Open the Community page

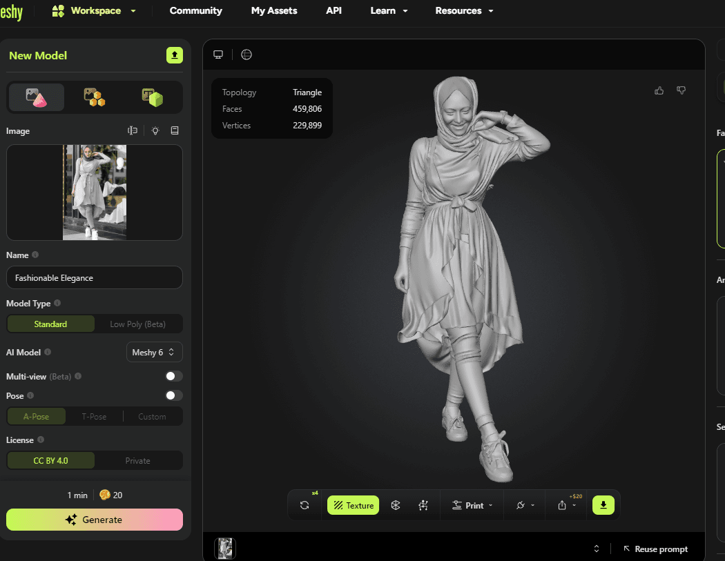[195, 10]
